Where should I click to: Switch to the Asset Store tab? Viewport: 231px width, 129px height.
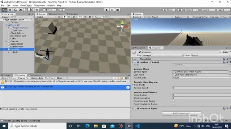[56, 14]
